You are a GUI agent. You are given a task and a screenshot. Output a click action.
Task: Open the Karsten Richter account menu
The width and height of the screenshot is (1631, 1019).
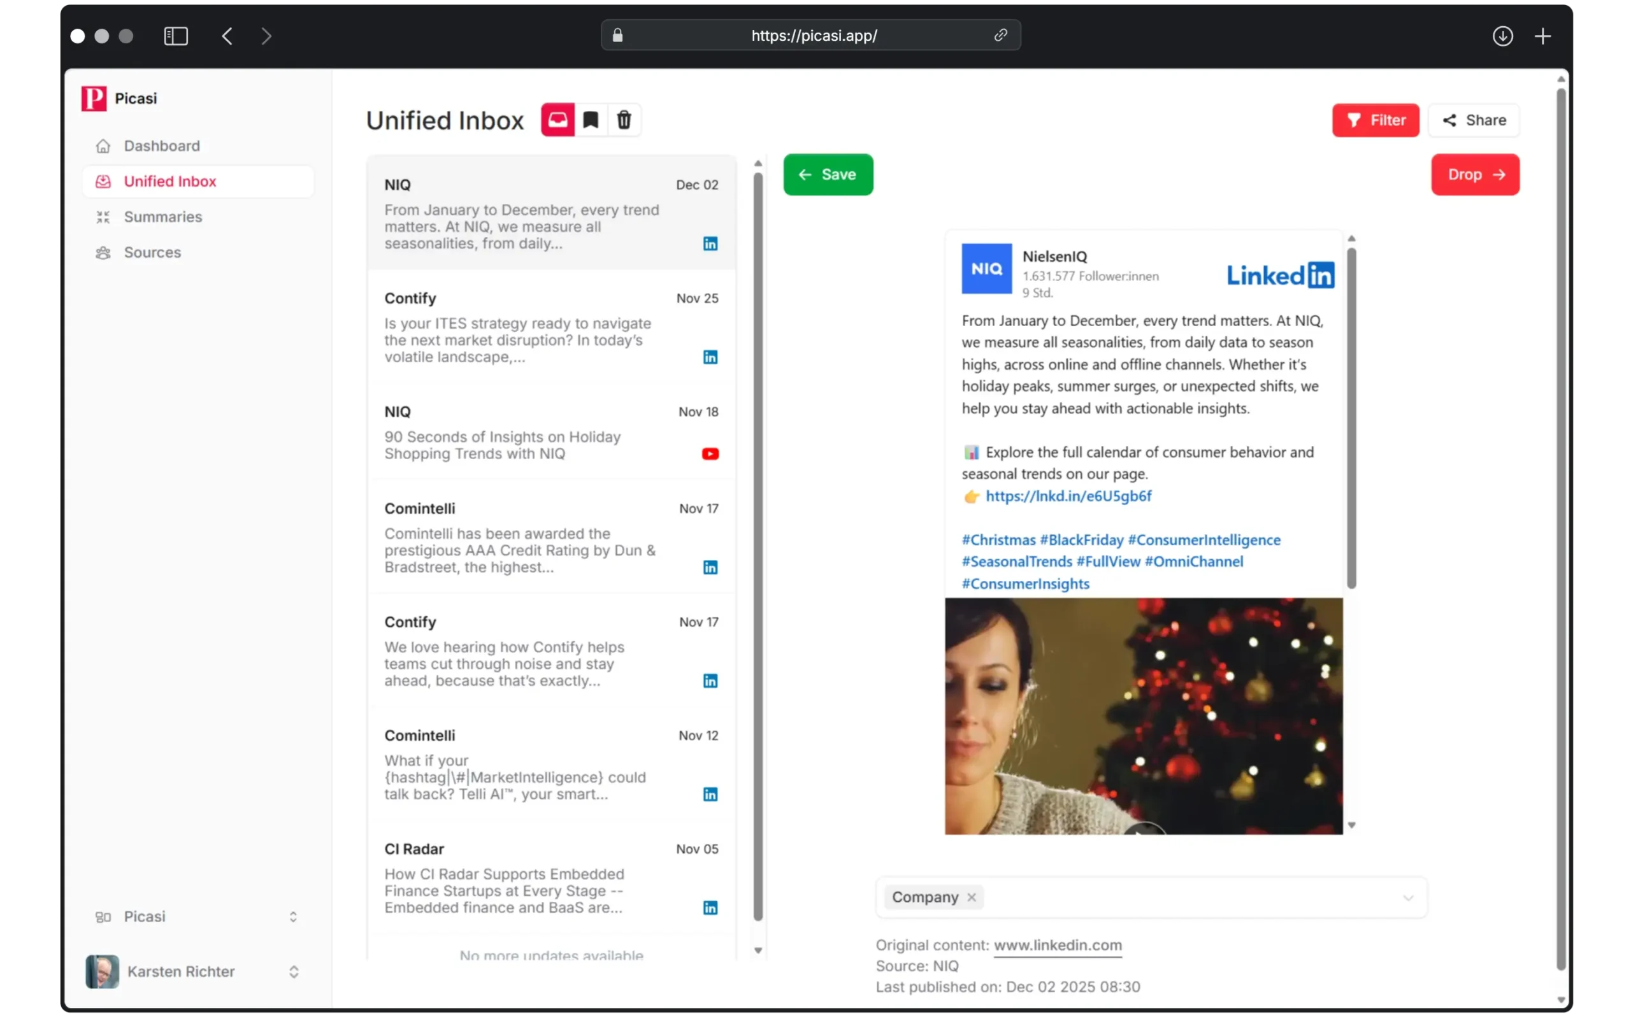(x=294, y=971)
